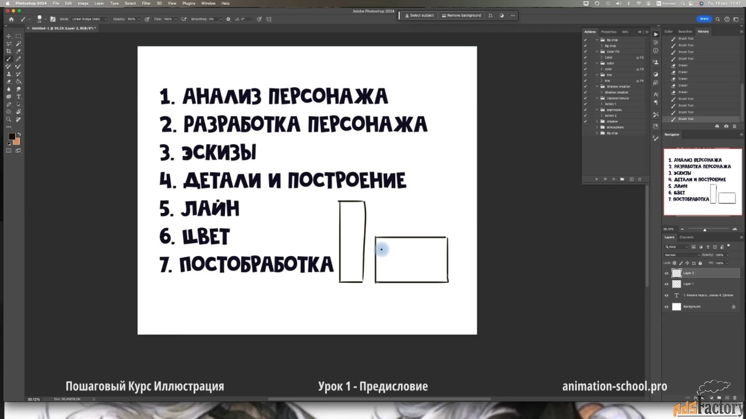Hide Layer 1 via eye icon

click(667, 284)
